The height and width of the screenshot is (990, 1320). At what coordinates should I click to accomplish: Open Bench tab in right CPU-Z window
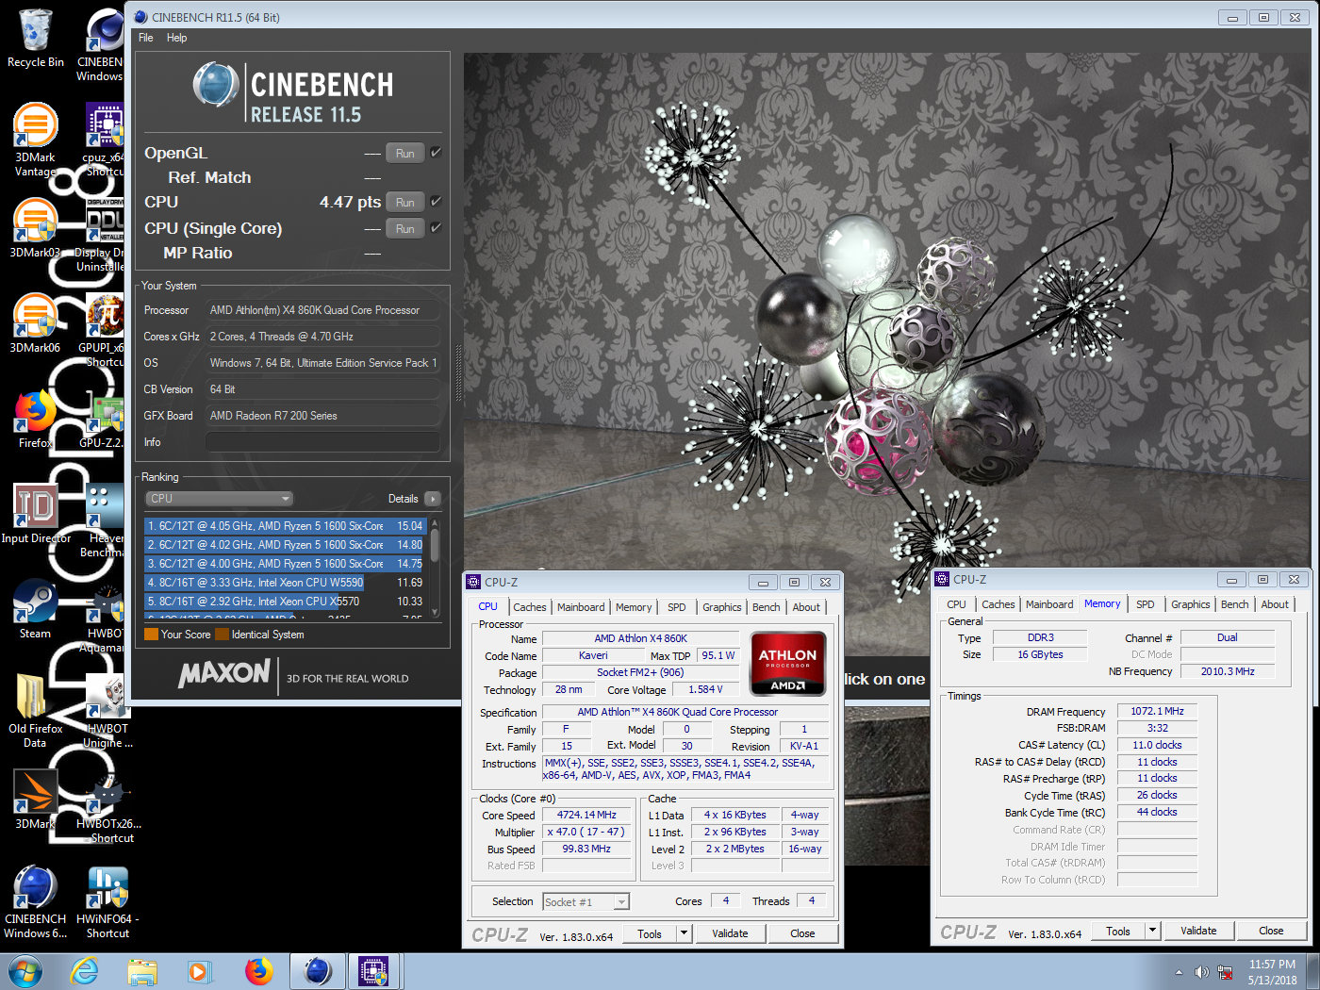[1235, 604]
